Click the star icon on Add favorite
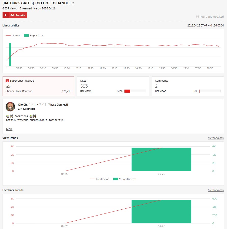Viewport: 227px width, 229px height. (6, 15)
